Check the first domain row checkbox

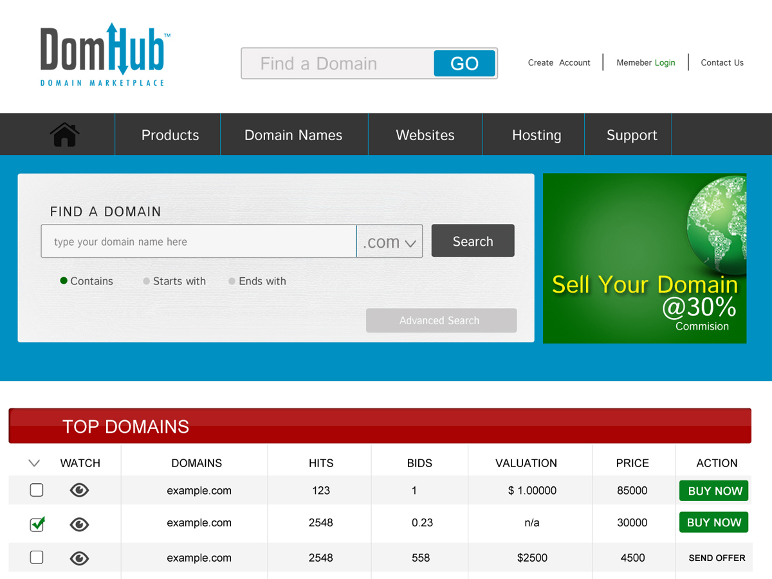point(37,491)
